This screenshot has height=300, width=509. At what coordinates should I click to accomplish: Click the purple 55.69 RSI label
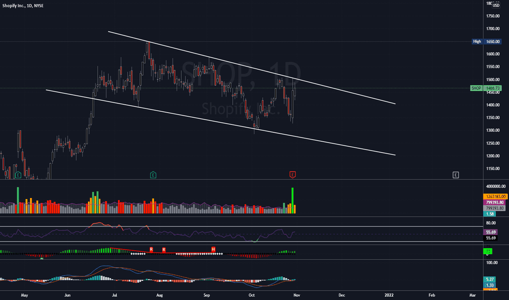pos(490,232)
